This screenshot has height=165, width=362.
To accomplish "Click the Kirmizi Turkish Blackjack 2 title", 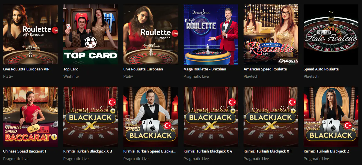I will point(326,151).
